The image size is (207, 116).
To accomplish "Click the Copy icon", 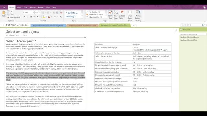I will pyautogui.click(x=8, y=15).
